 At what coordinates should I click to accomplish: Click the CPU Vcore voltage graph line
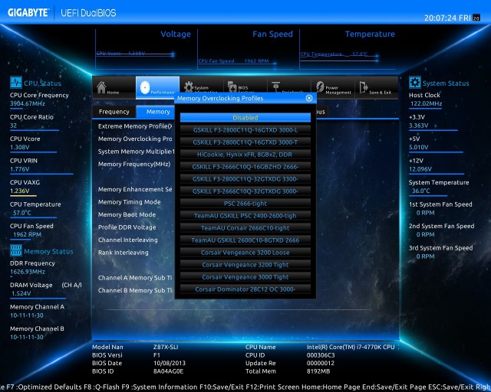coord(135,54)
